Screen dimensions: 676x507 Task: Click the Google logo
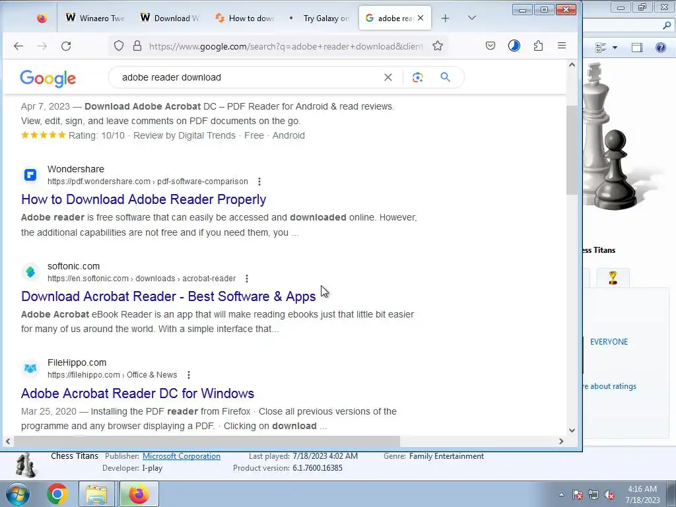48,78
